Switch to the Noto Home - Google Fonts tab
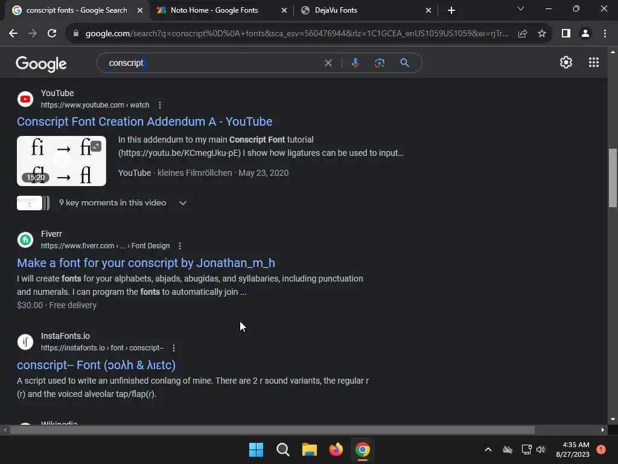The image size is (618, 464). click(x=214, y=10)
